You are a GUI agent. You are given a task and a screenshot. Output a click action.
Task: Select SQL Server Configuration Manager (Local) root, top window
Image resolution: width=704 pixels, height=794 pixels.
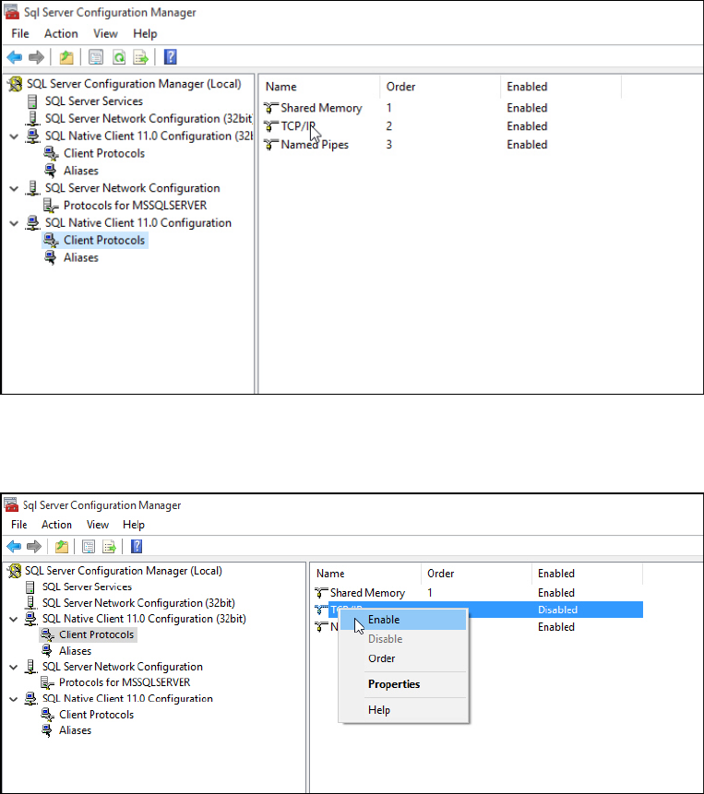(134, 84)
